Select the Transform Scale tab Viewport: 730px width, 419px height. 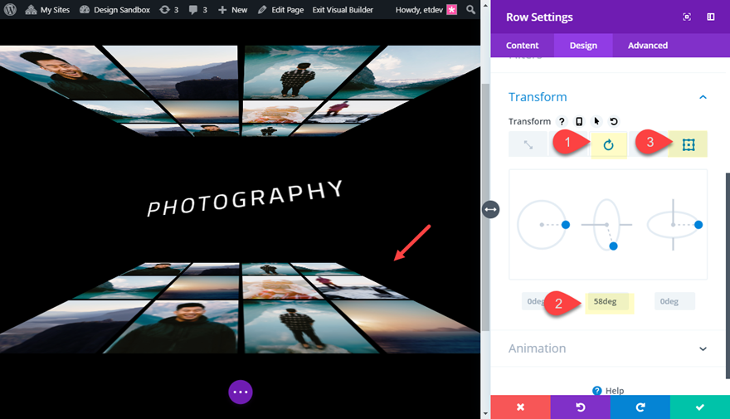[x=528, y=145]
